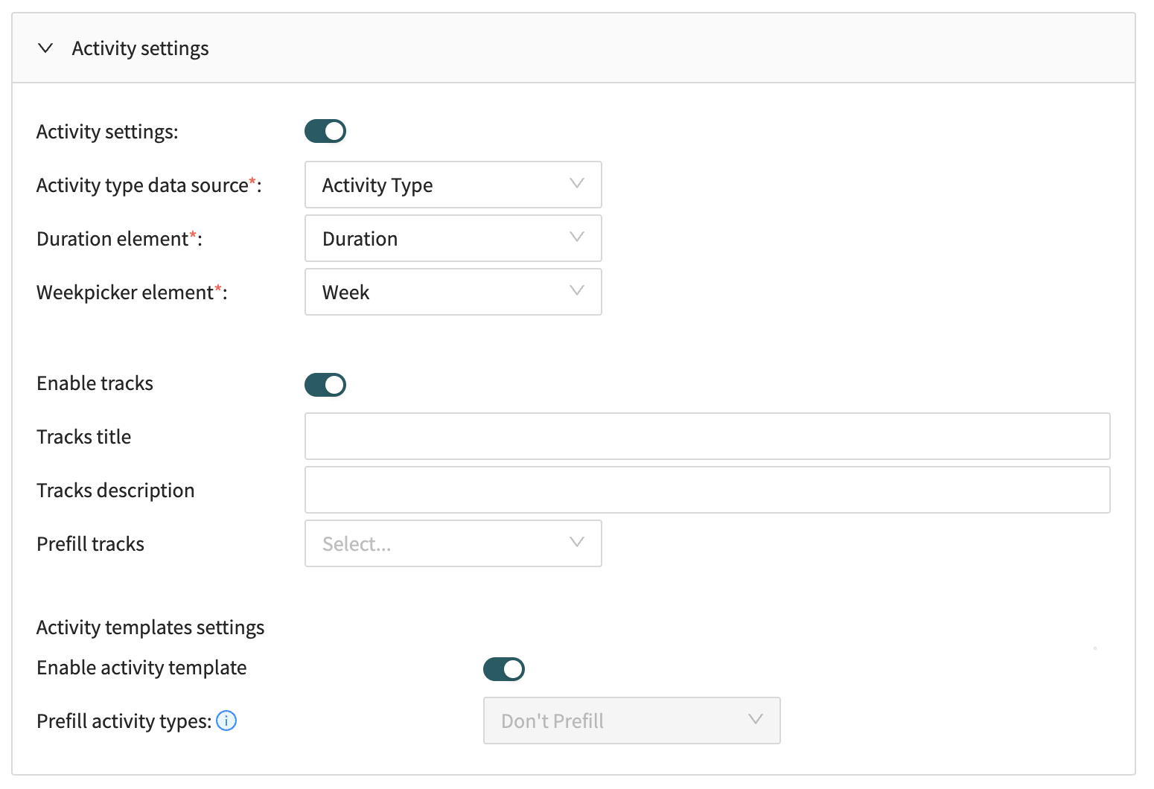This screenshot has height=789, width=1154.
Task: Click the Activity type data source label
Action: [149, 185]
